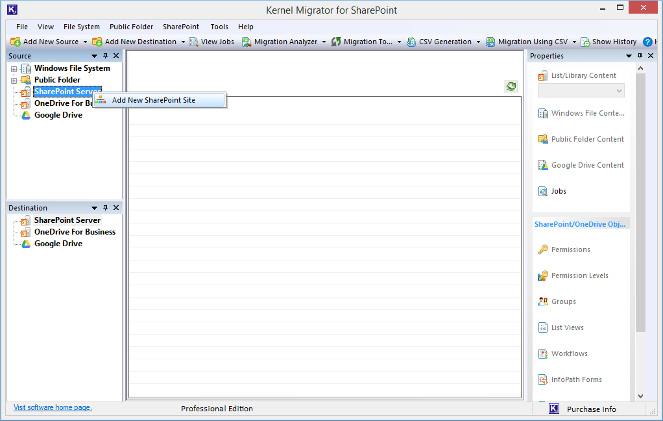Toggle pin on the Destination panel

point(105,208)
